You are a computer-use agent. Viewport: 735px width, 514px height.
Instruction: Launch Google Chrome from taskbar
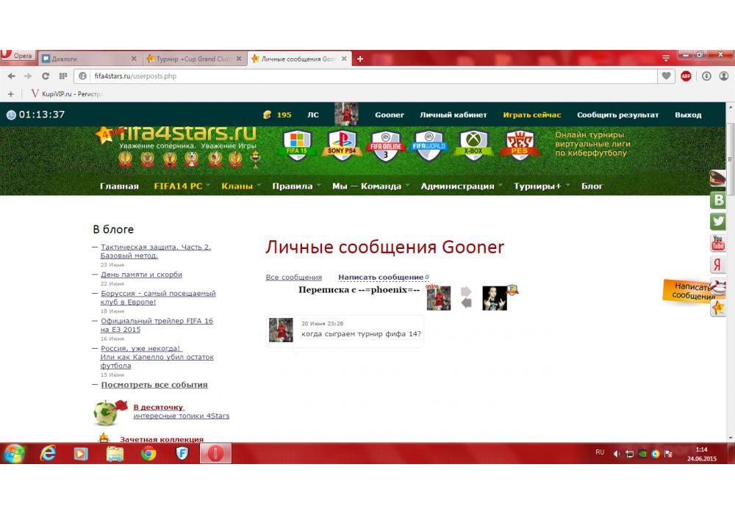point(148,453)
